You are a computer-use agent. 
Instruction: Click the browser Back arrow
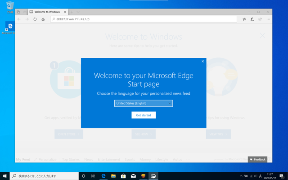[19, 19]
